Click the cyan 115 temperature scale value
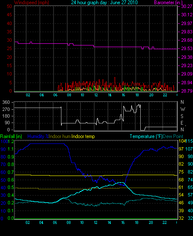The width and height of the screenshot is (193, 236). [189, 141]
